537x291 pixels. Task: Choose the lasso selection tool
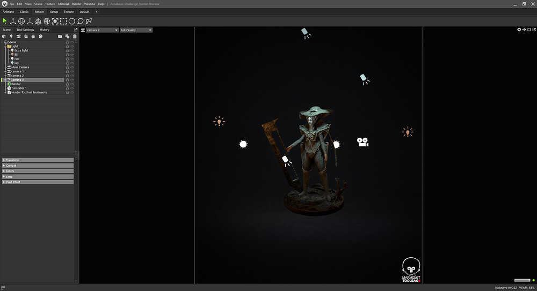point(80,21)
